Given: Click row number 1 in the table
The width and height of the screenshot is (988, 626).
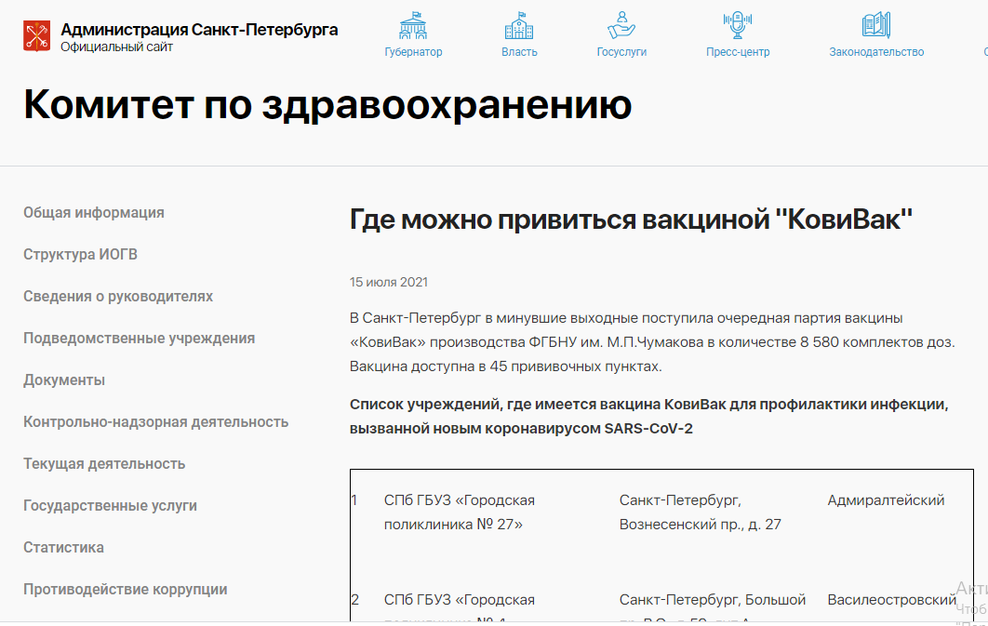Looking at the screenshot, I should pyautogui.click(x=354, y=500).
